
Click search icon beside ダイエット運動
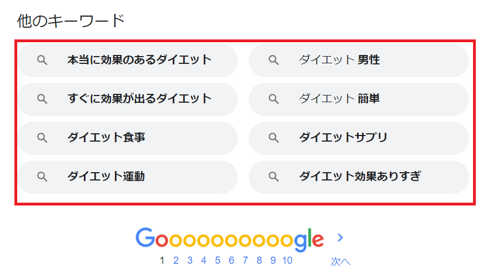click(42, 177)
